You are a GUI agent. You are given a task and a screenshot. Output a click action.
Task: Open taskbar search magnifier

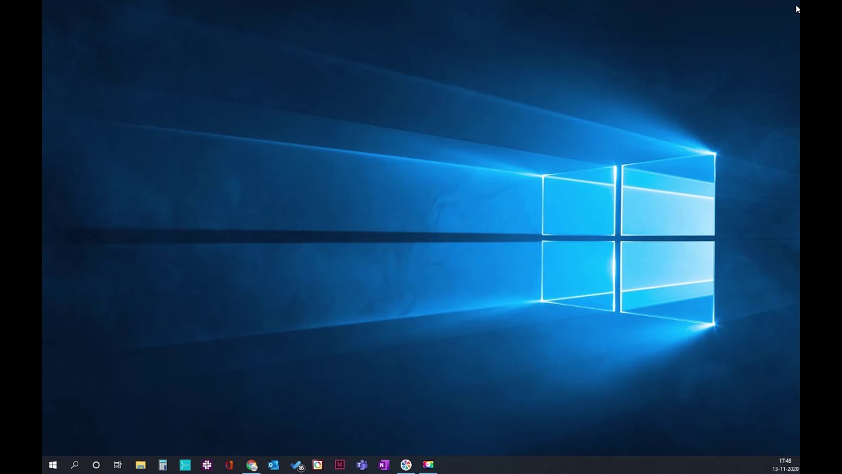pyautogui.click(x=74, y=465)
